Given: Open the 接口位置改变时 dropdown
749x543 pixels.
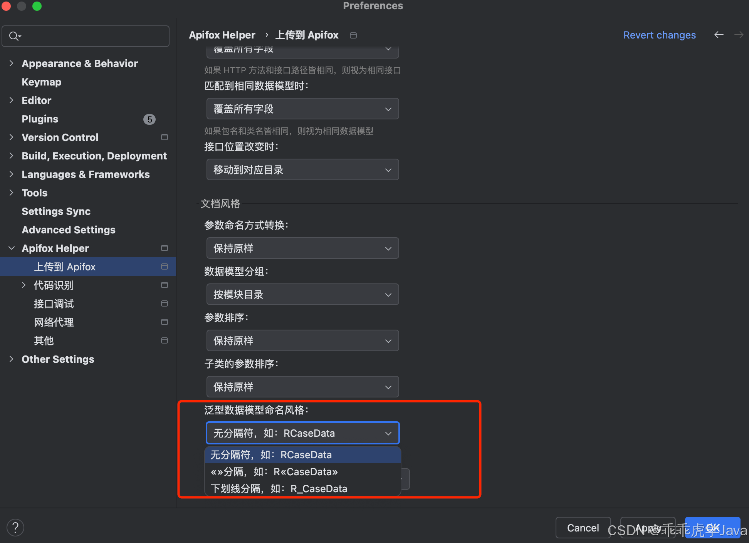Looking at the screenshot, I should click(302, 169).
